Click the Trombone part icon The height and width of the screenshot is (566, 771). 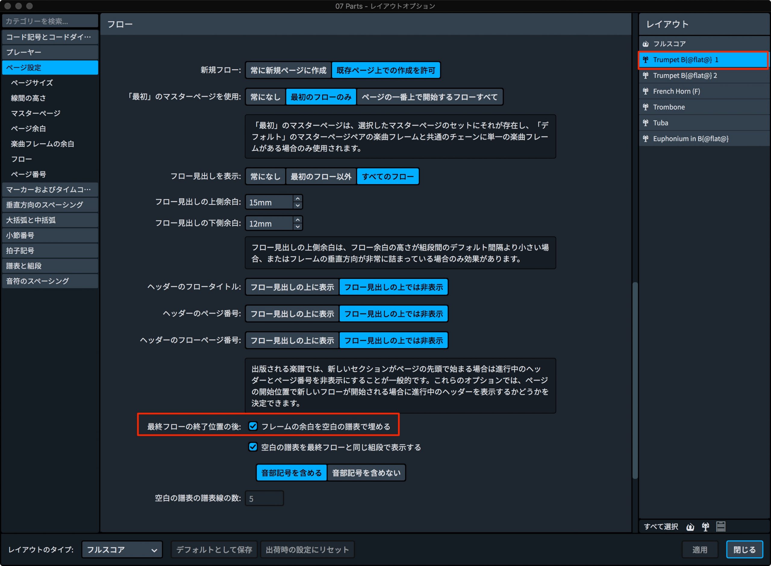click(x=645, y=107)
